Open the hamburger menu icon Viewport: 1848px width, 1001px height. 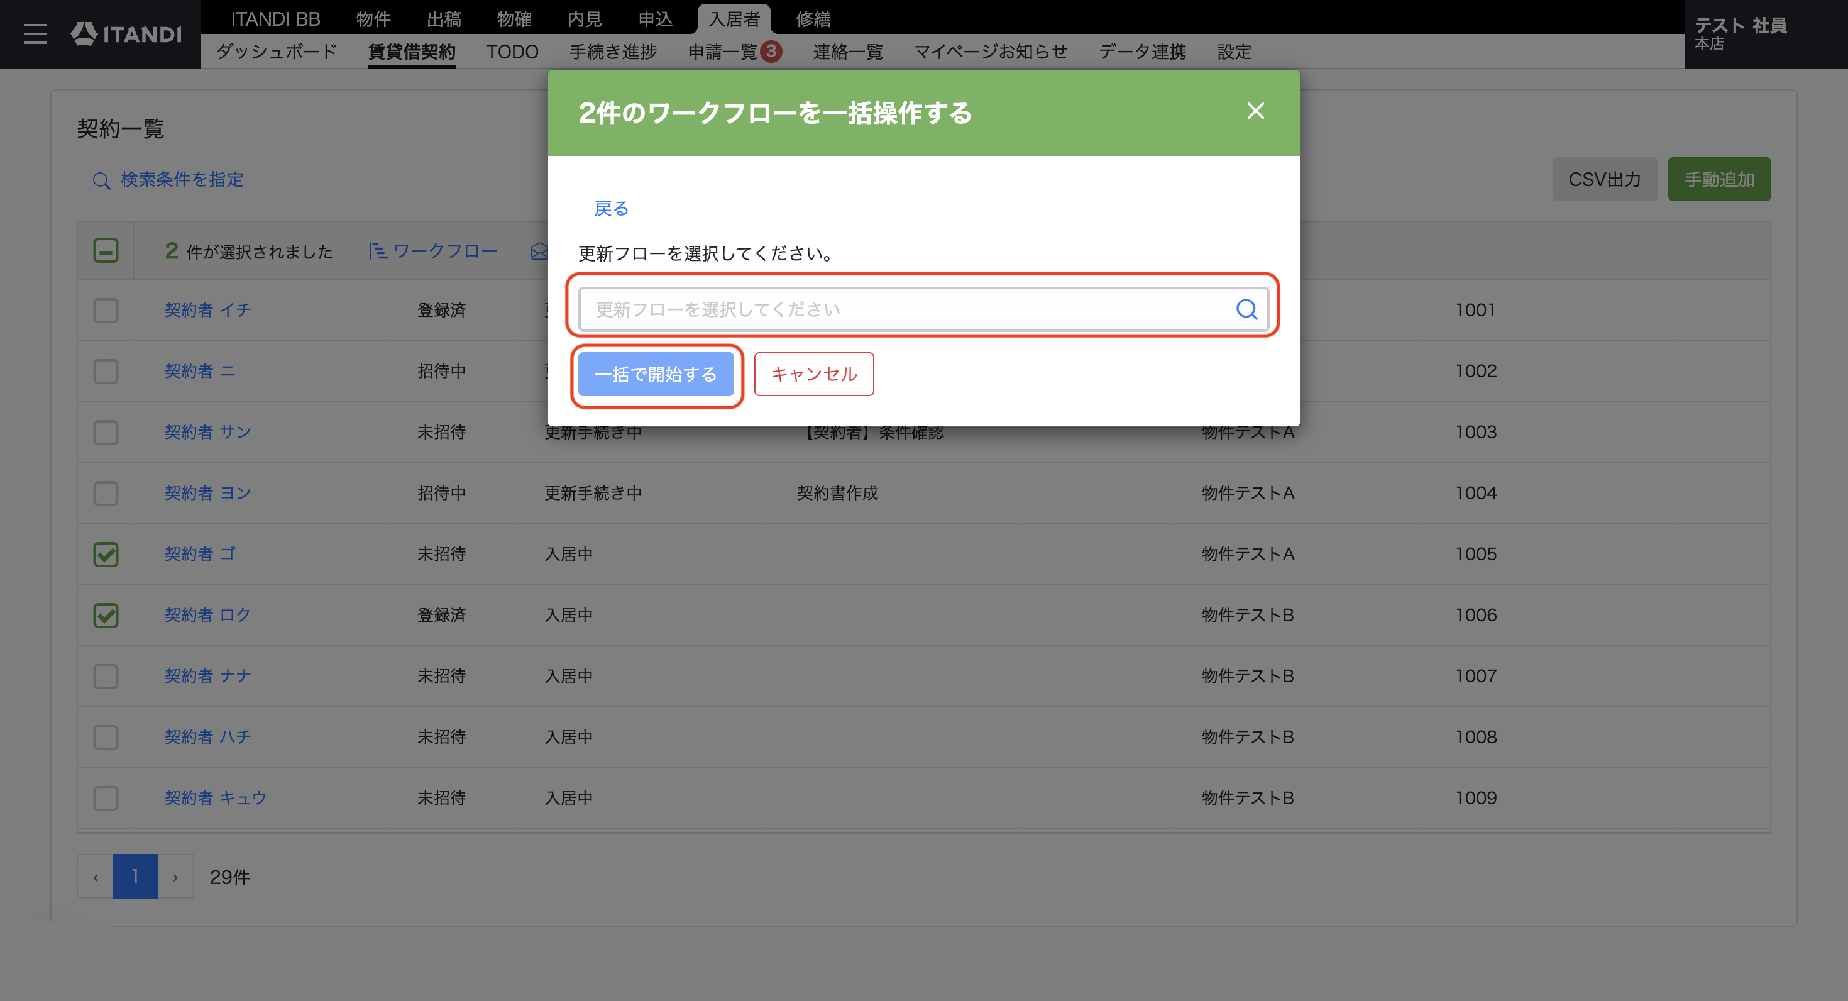click(35, 34)
